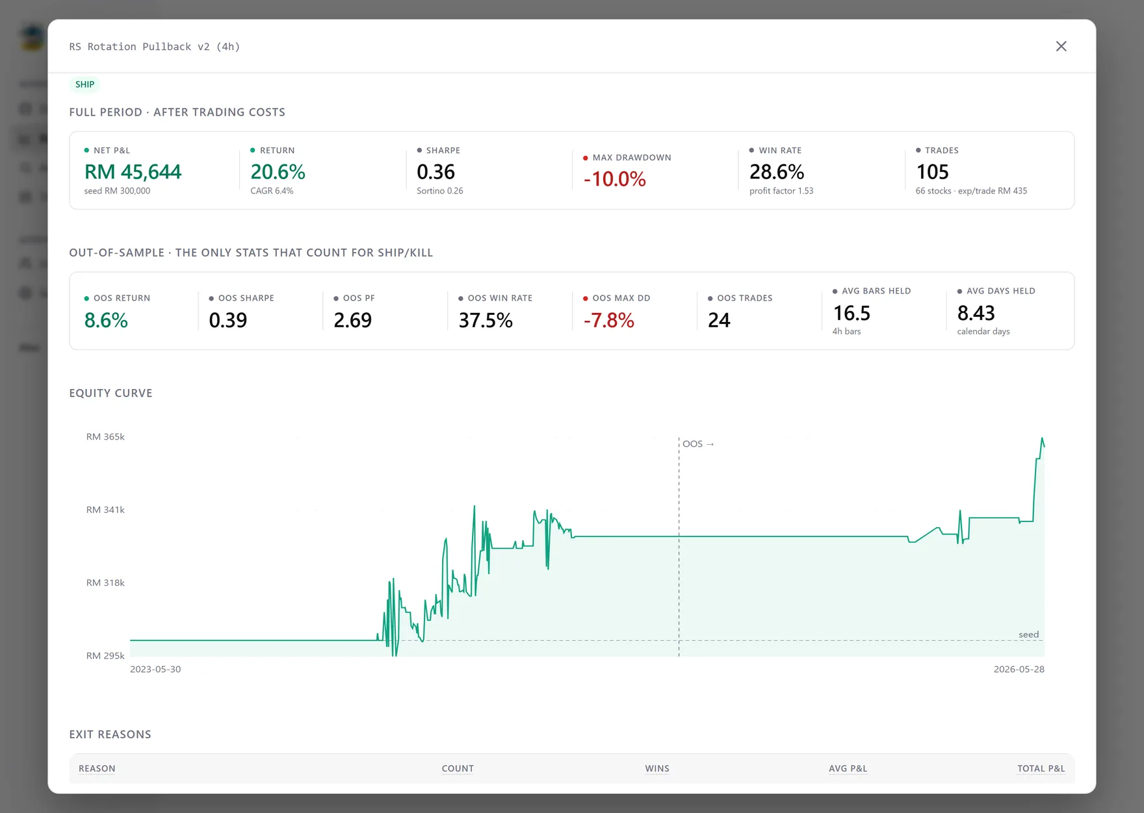Image resolution: width=1144 pixels, height=813 pixels.
Task: Close the RS Rotation Pullback dialog
Action: point(1061,46)
